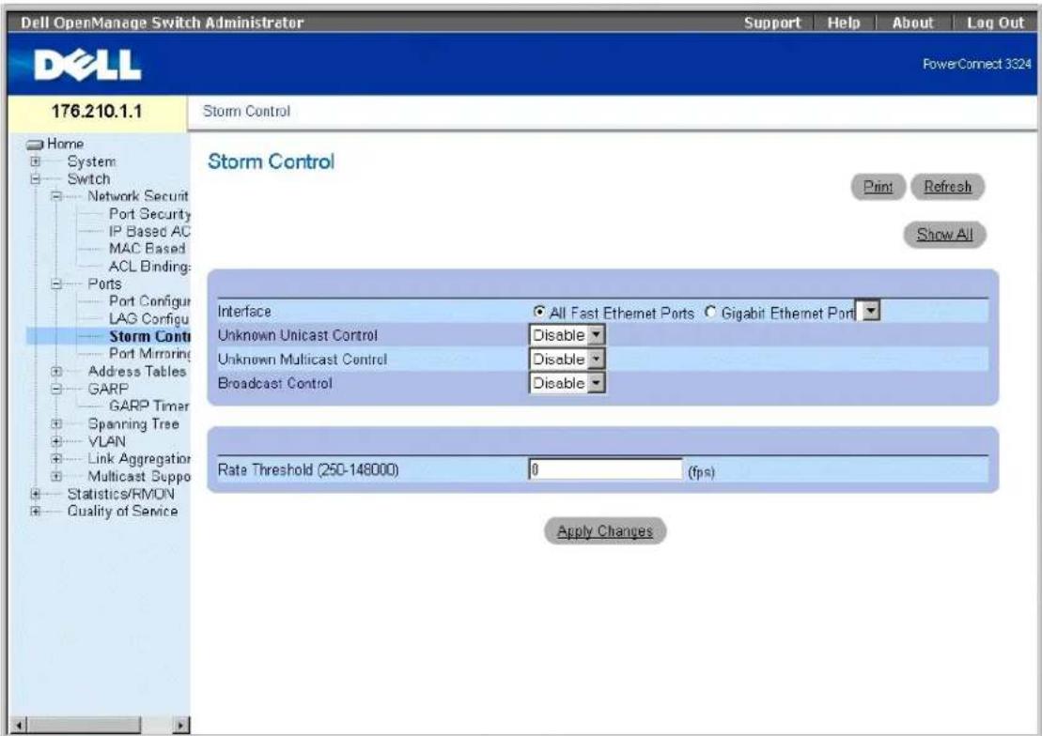
Task: Open IP Based ACL tree item
Action: click(149, 231)
